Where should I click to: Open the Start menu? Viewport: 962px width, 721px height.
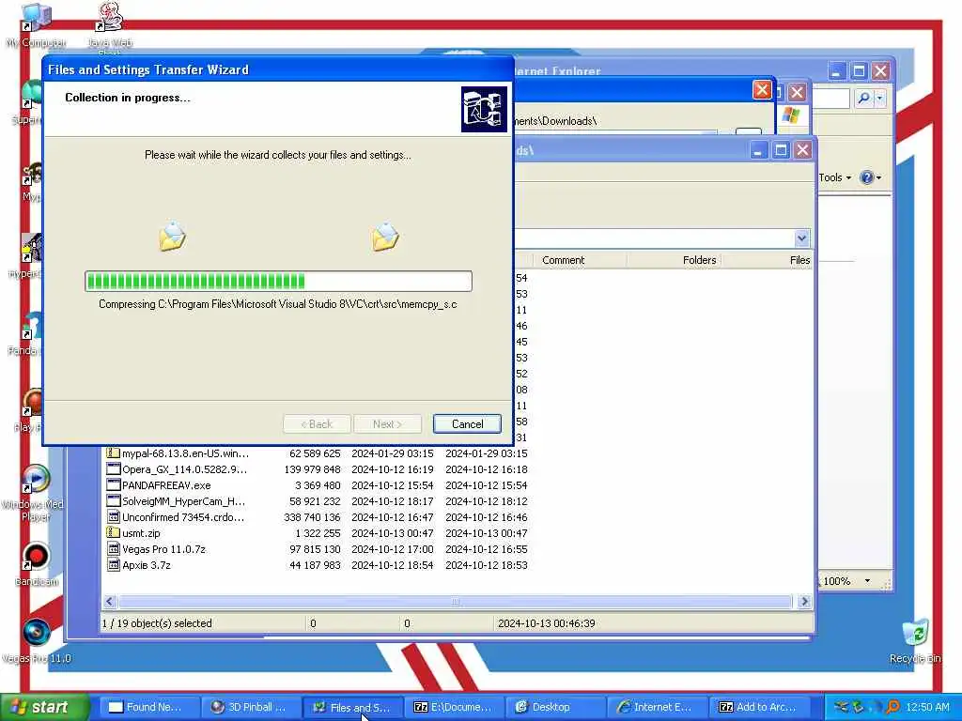pyautogui.click(x=45, y=707)
